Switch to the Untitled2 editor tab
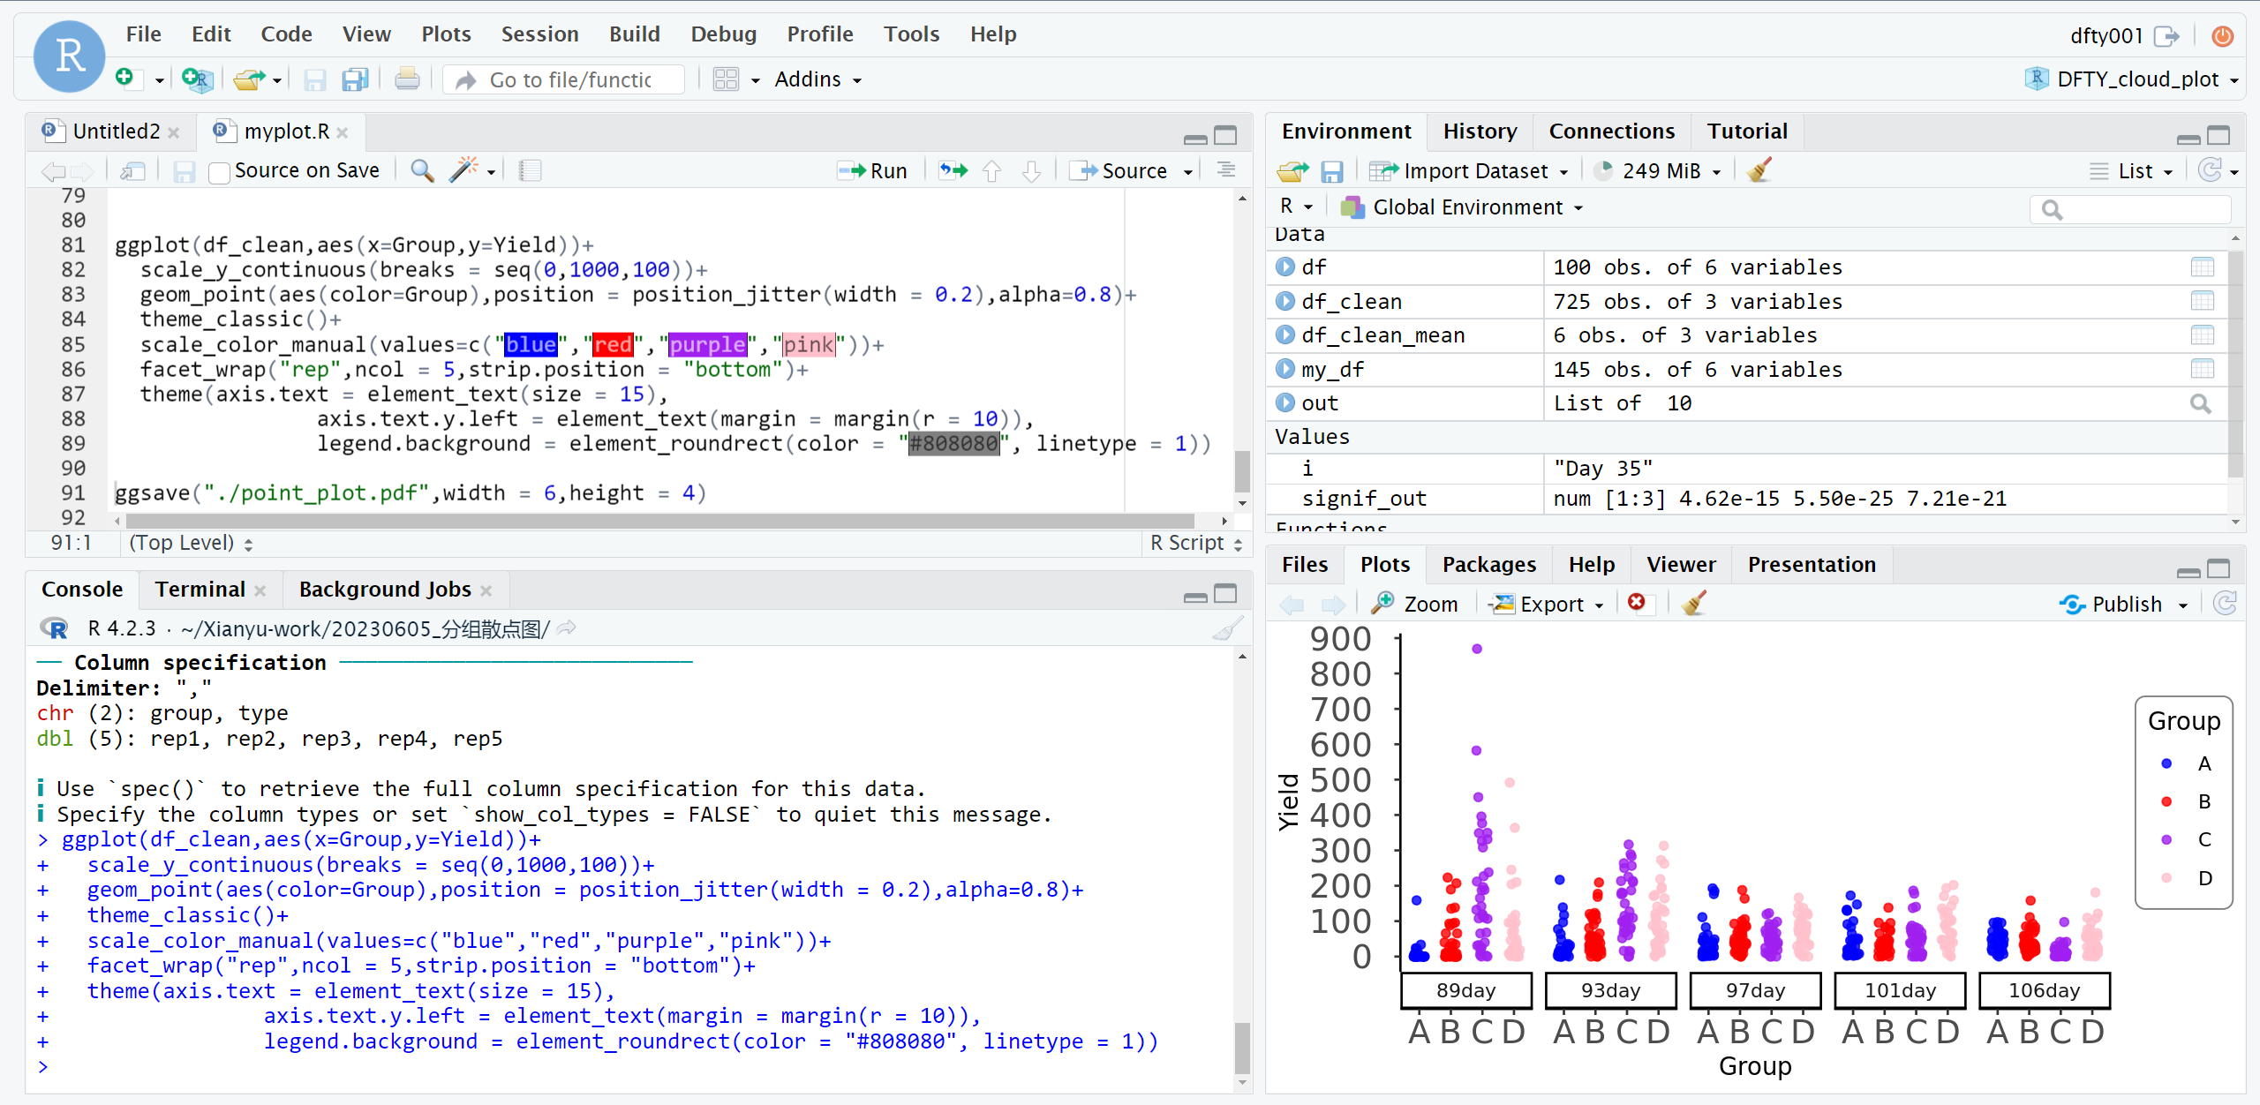The image size is (2260, 1105). pos(116,132)
